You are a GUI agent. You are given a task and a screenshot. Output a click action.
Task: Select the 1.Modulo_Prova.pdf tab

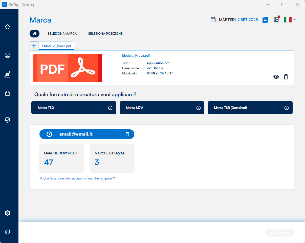click(56, 46)
